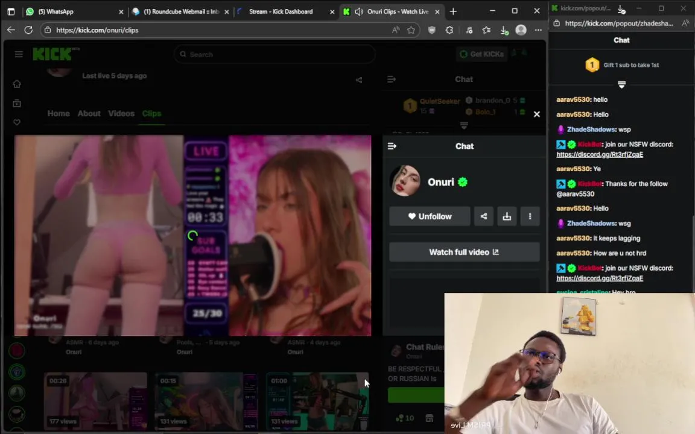Open the 01:00 clip thumbnail
695x434 pixels.
(317, 401)
